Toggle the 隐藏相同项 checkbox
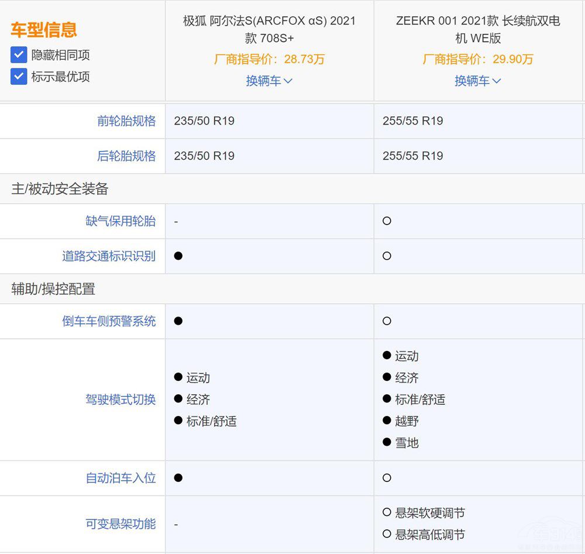The height and width of the screenshot is (554, 585). 19,55
